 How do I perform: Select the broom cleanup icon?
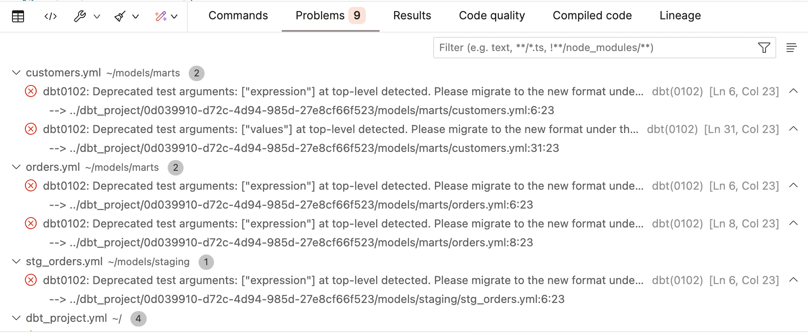tap(121, 17)
